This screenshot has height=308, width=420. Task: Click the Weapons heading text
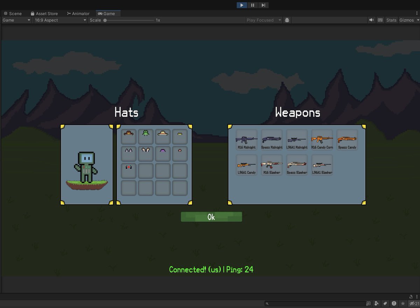coord(297,112)
